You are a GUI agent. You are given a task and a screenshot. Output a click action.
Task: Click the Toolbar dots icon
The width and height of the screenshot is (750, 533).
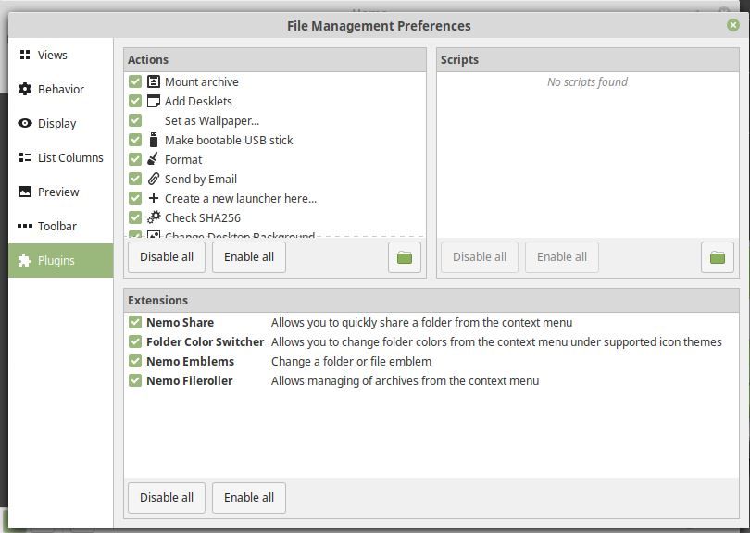pos(25,226)
